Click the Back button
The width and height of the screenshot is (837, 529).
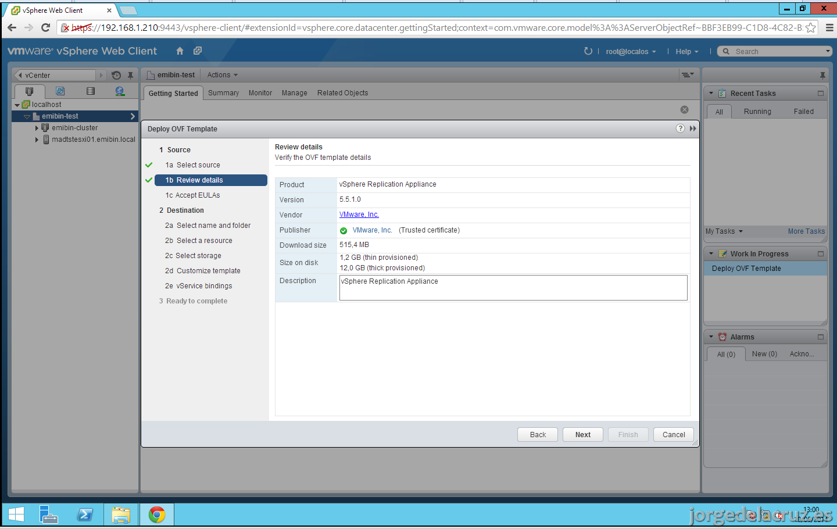click(538, 435)
